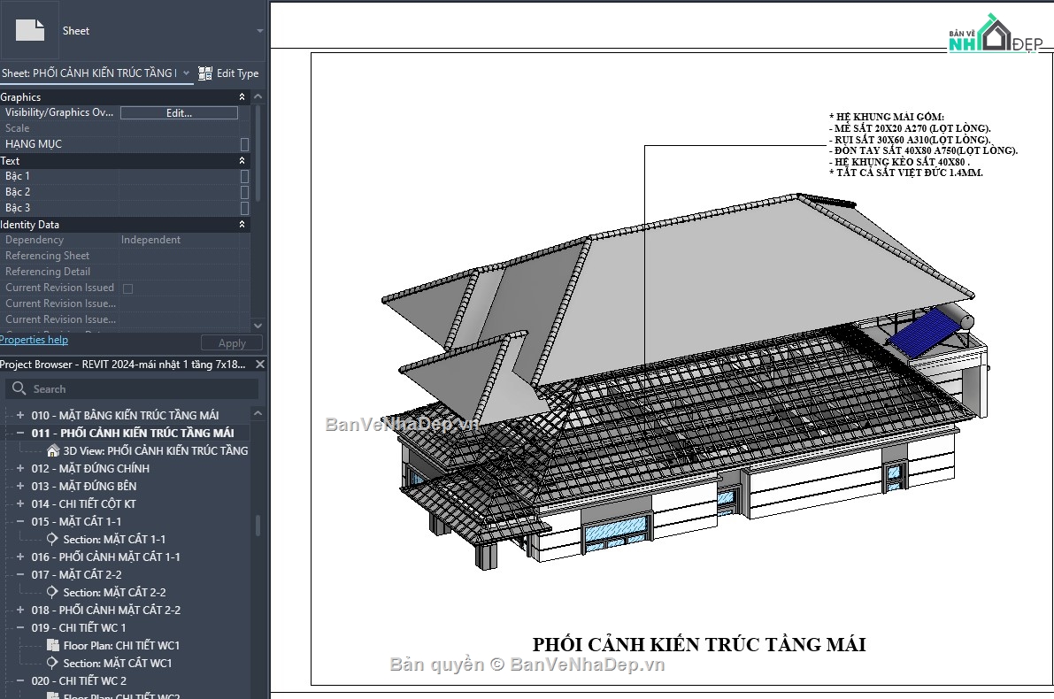The width and height of the screenshot is (1054, 699).
Task: Click the Section: MẶT CẮT 2-2 icon
Action: 50,592
